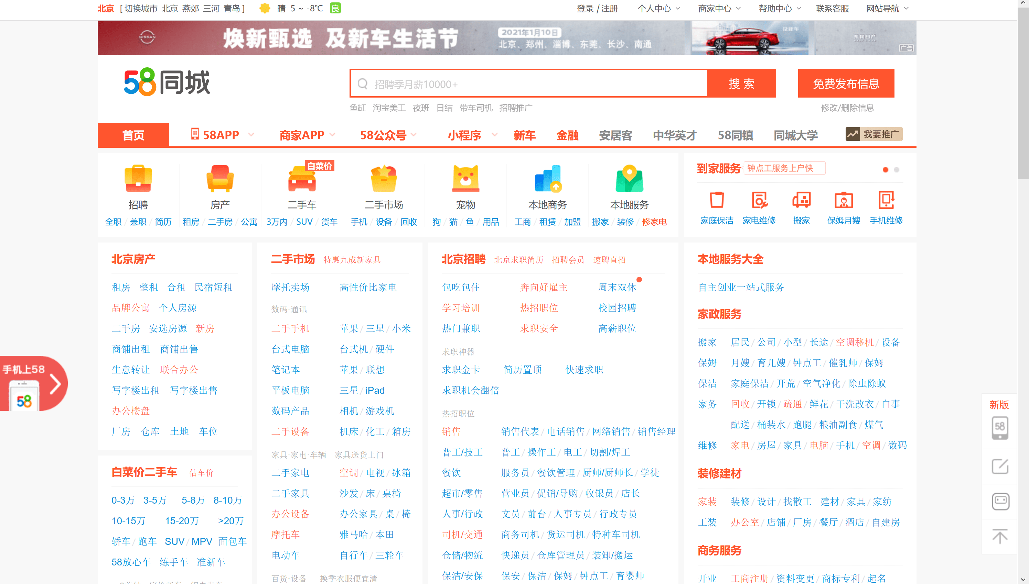Click the 免费发布信息 button
Screen dimensions: 1029x584
pos(846,83)
